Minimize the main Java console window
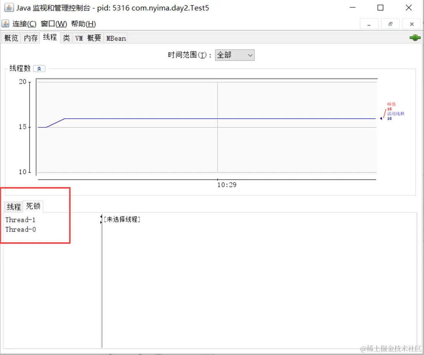This screenshot has height=355, width=424. (x=353, y=8)
